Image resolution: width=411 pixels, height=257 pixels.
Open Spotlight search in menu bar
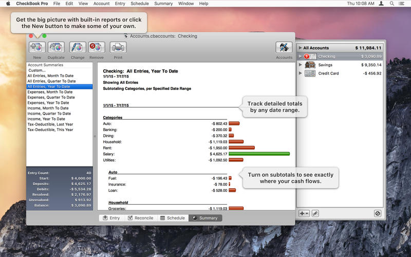[392, 4]
